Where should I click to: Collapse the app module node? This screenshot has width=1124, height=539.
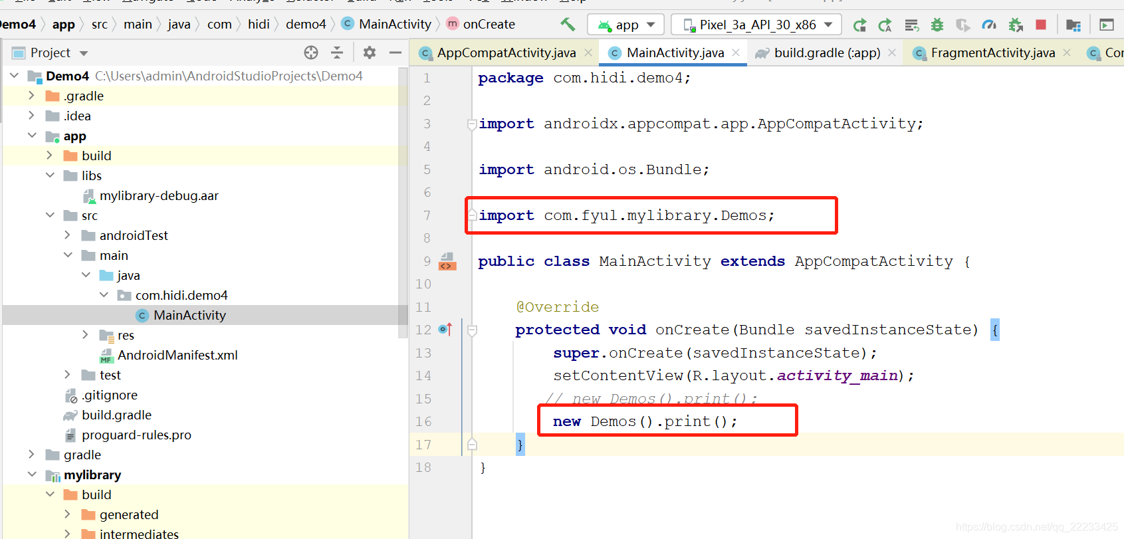tap(32, 136)
